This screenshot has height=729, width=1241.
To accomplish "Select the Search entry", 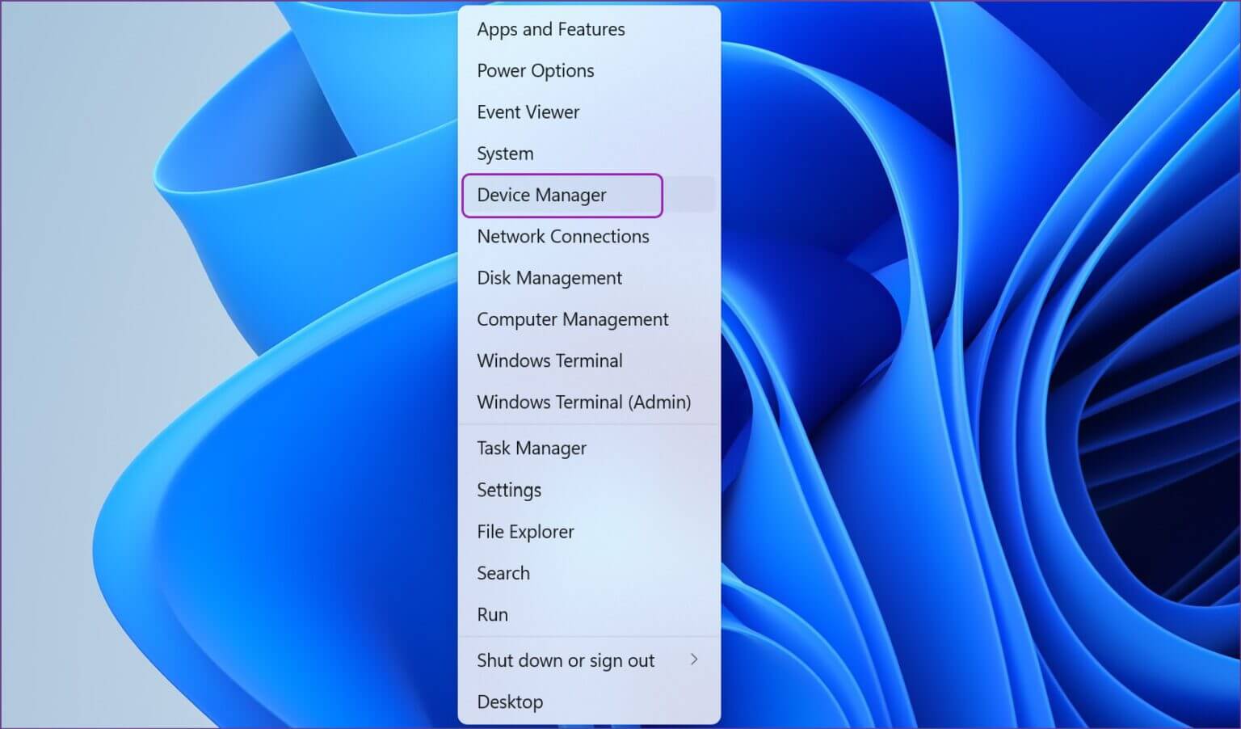I will click(589, 573).
